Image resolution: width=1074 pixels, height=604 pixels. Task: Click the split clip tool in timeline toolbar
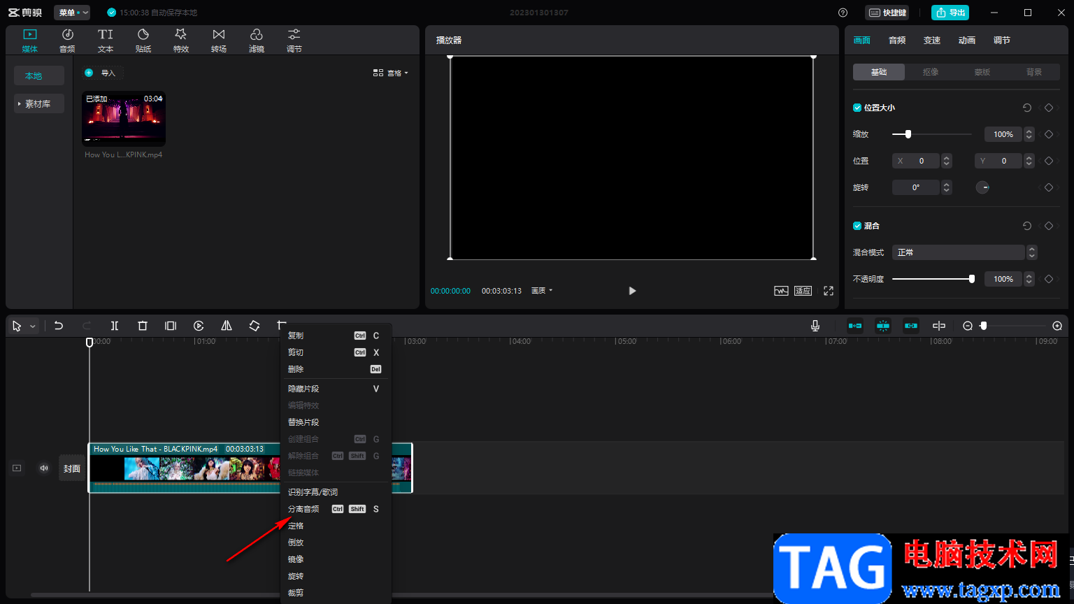(x=115, y=326)
